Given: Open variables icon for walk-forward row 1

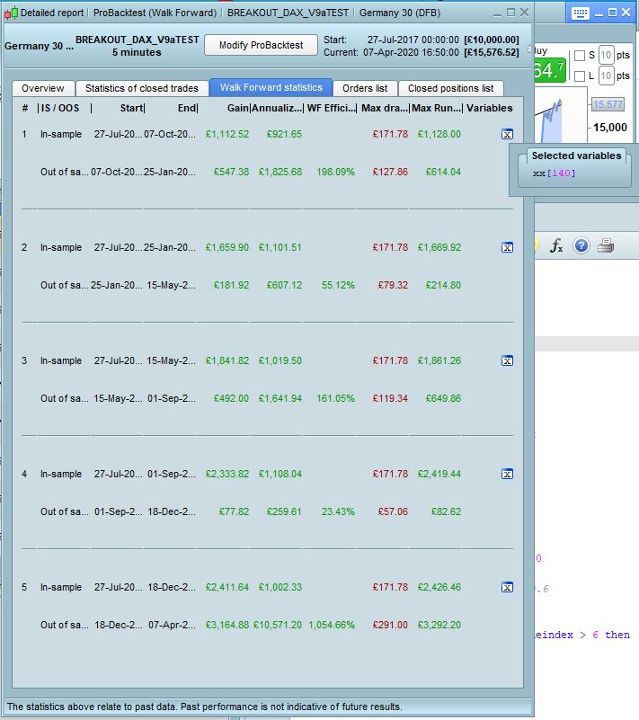Looking at the screenshot, I should tap(507, 134).
